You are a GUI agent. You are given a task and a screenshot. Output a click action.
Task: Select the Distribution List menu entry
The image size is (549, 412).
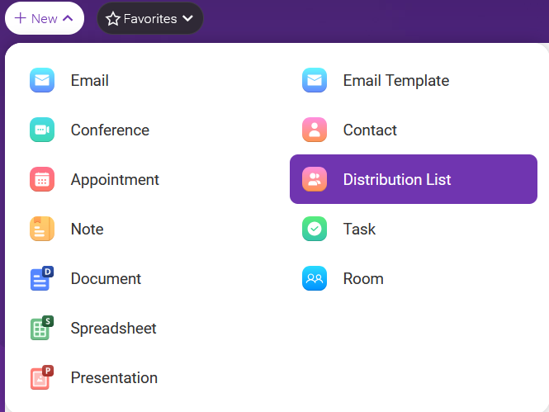click(414, 179)
